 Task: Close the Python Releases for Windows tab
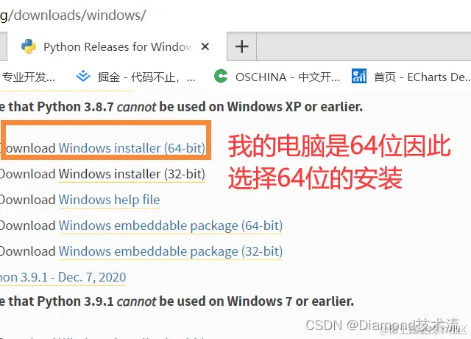(205, 46)
